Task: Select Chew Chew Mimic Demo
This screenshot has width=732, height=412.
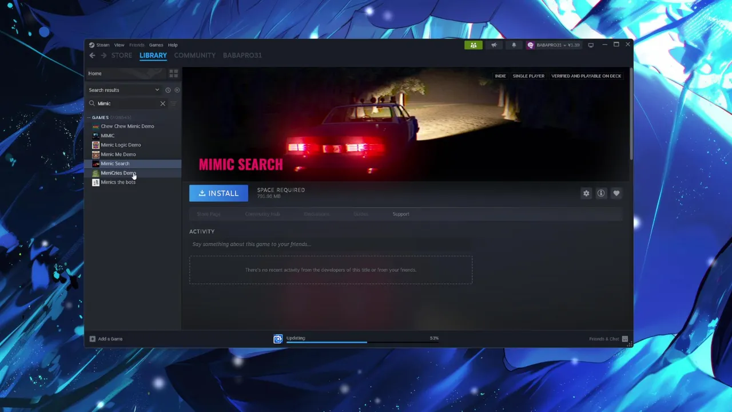Action: point(127,126)
